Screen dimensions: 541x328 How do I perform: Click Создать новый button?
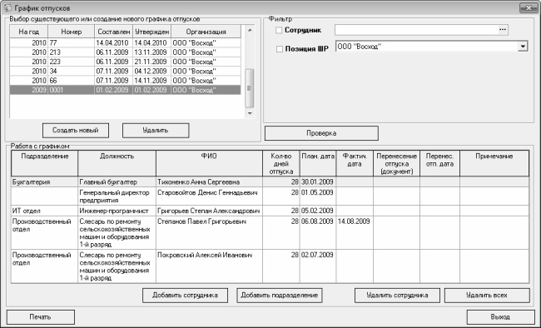click(76, 131)
